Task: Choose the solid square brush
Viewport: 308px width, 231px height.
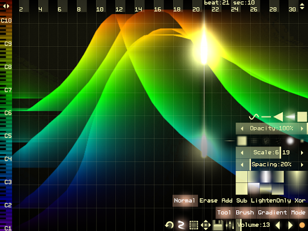Action: (242, 141)
